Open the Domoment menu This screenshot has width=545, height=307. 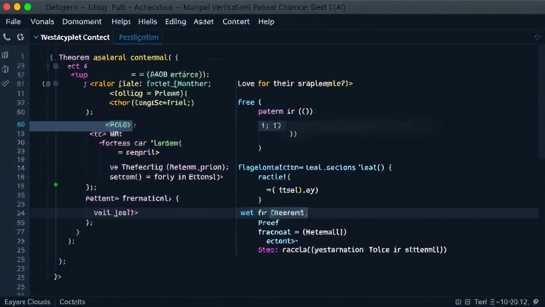click(x=81, y=21)
